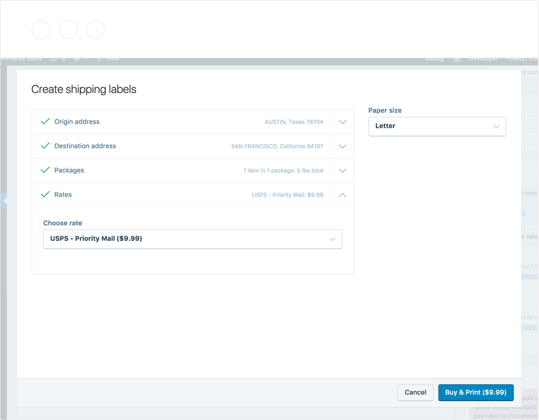Click the Packages green checkmark
The image size is (539, 420).
(x=45, y=170)
